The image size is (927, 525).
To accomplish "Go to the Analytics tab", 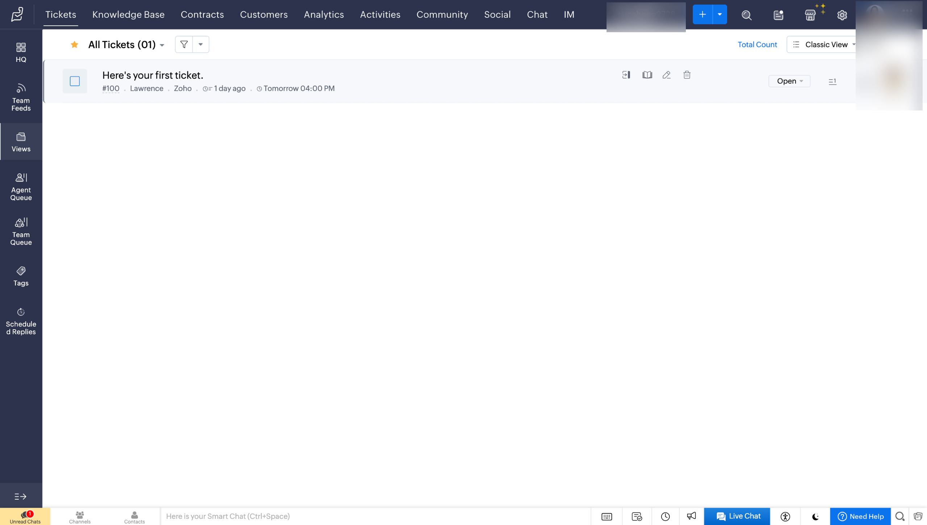I will coord(324,14).
